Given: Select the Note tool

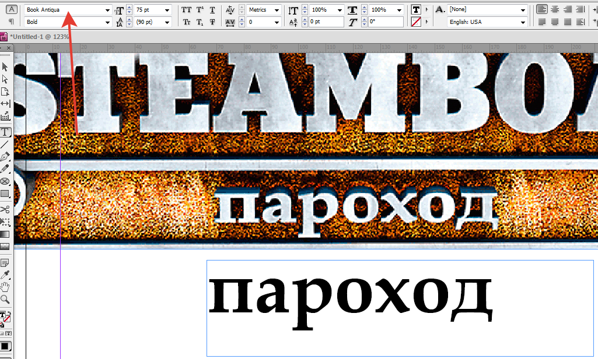Looking at the screenshot, I should pos(5,263).
